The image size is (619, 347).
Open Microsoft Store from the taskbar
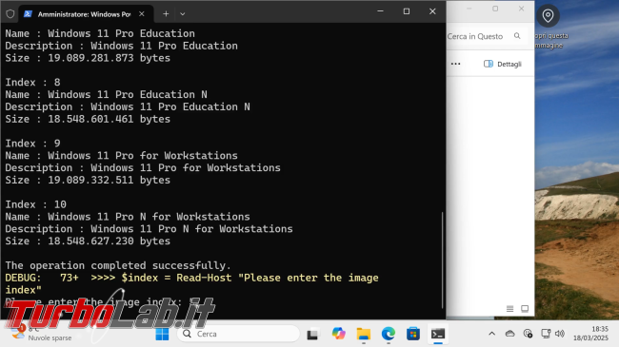[413, 334]
